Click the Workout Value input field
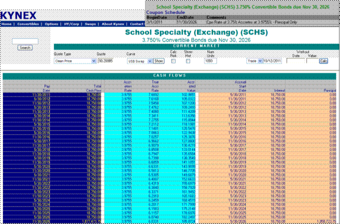Viewport: 340px width, 224px height. pyautogui.click(x=312, y=61)
